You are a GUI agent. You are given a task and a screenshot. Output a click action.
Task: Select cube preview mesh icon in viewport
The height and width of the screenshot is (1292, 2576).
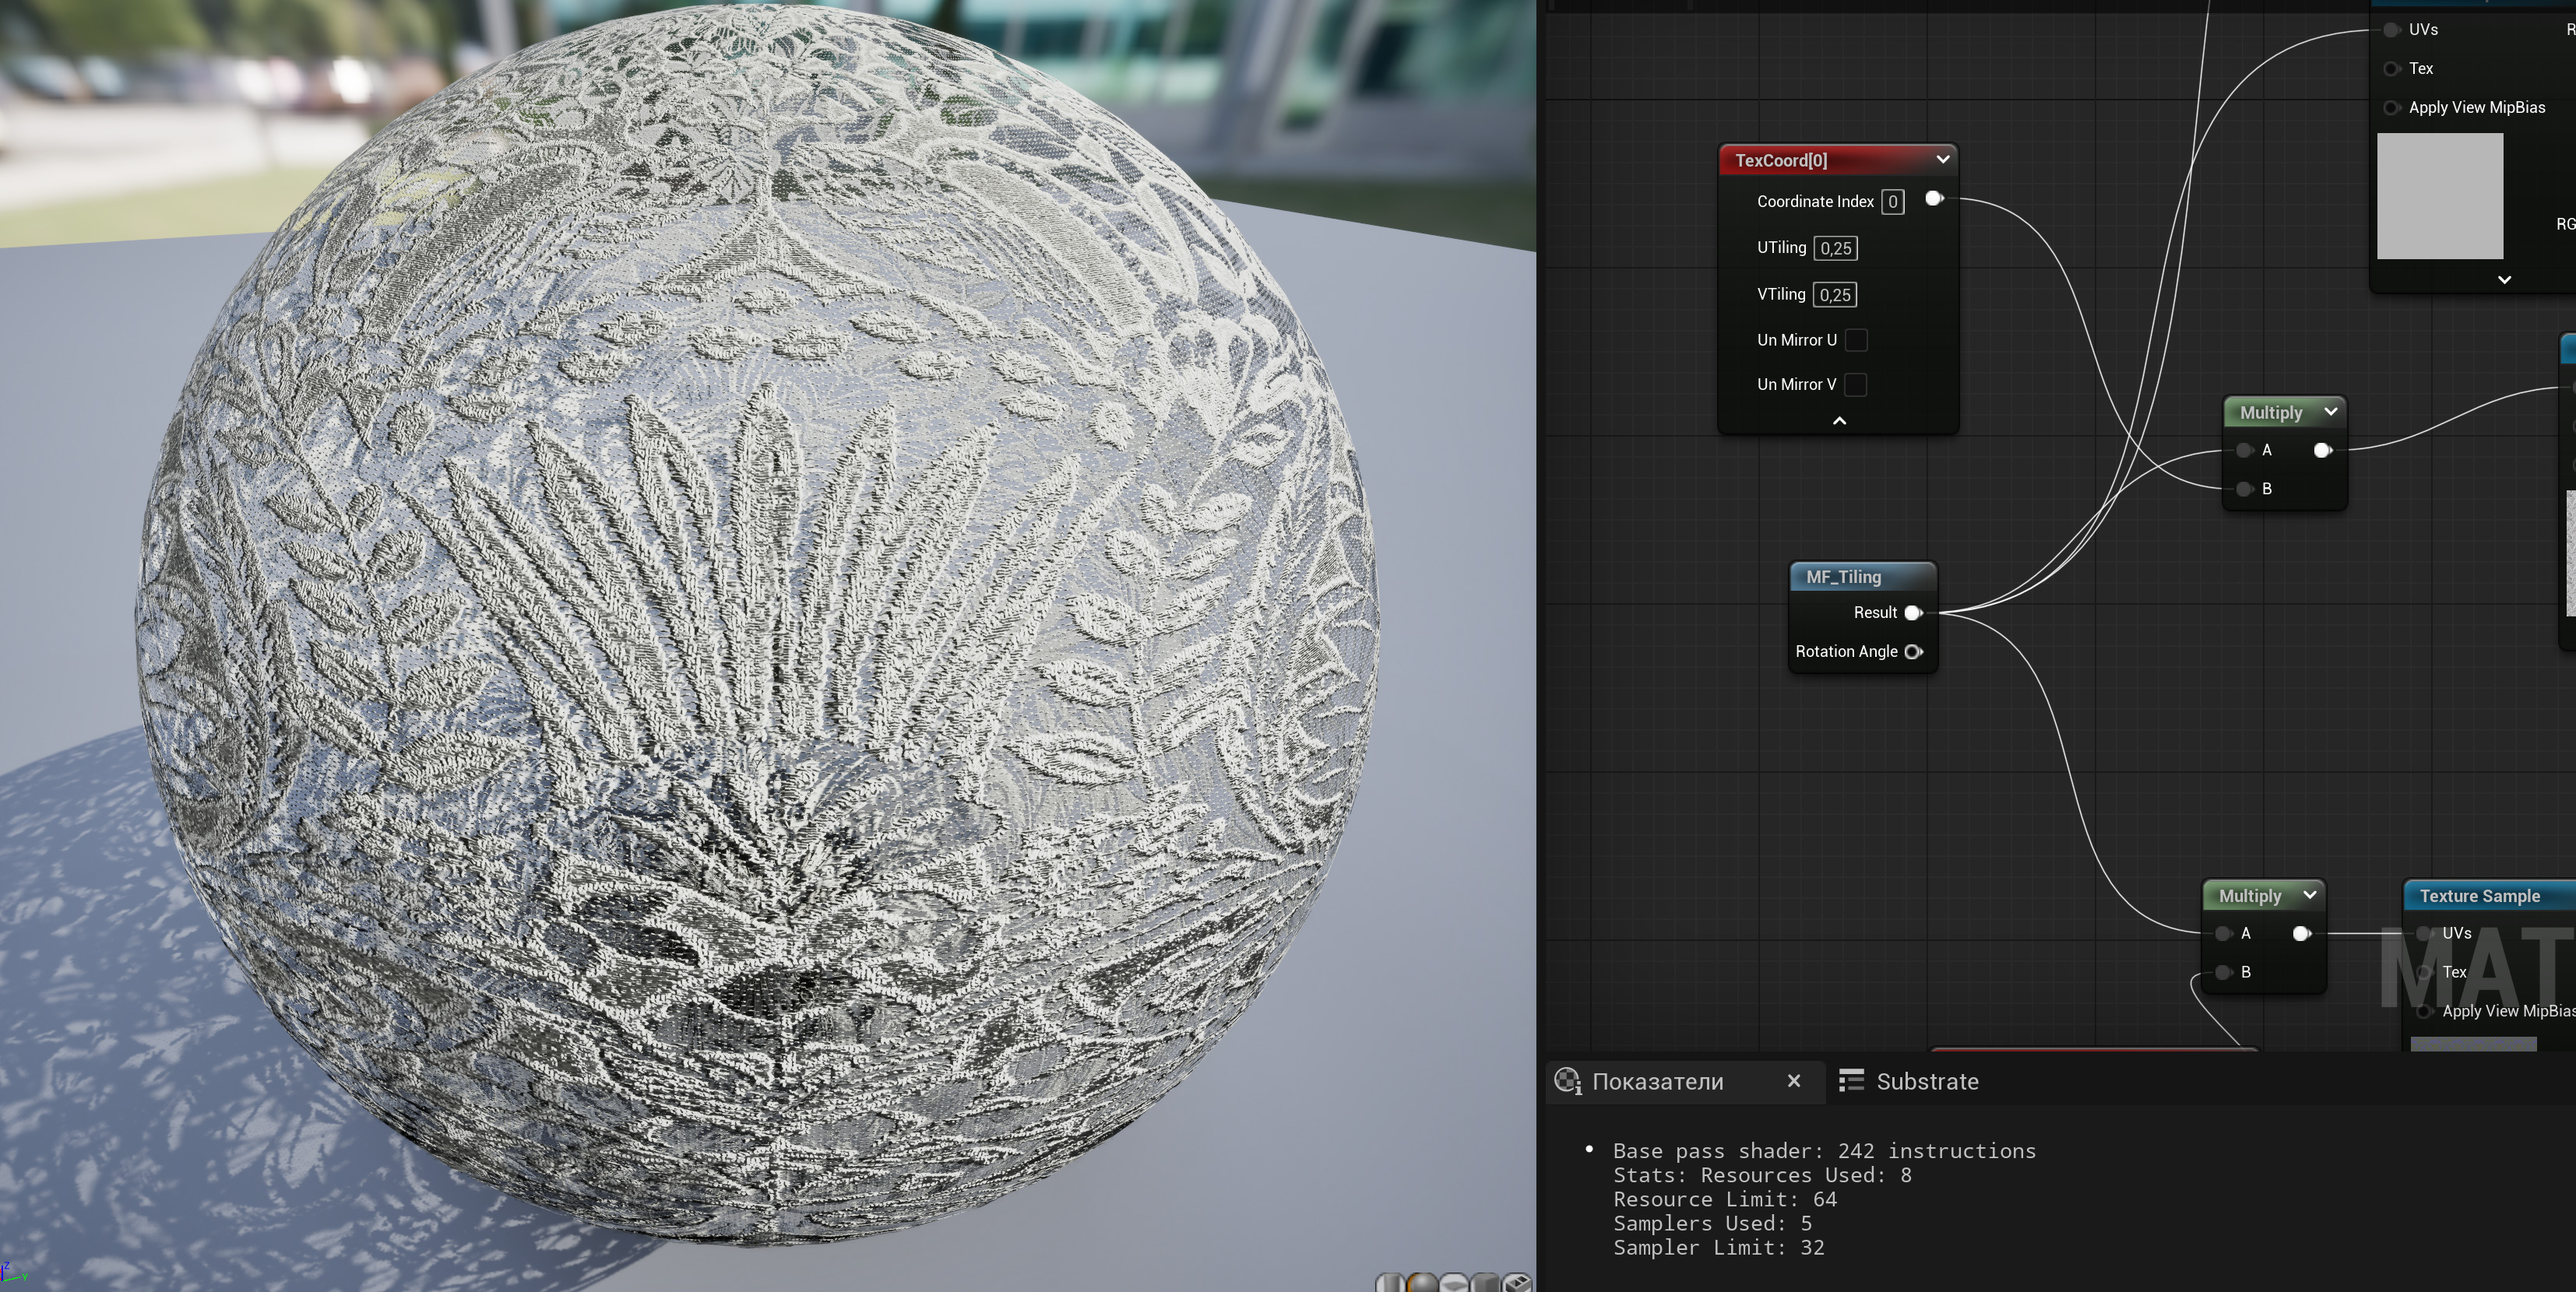[1485, 1283]
